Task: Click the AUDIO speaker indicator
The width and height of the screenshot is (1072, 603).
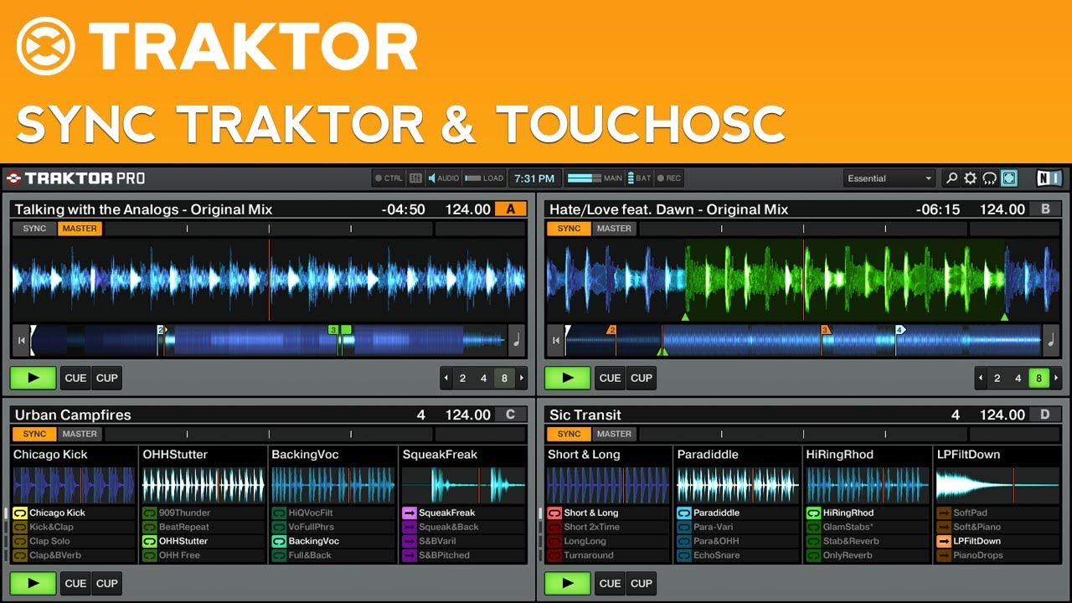Action: (444, 178)
